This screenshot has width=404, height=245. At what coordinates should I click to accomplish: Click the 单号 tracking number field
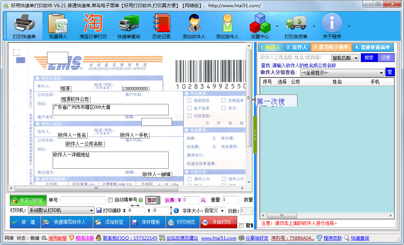pos(83,200)
